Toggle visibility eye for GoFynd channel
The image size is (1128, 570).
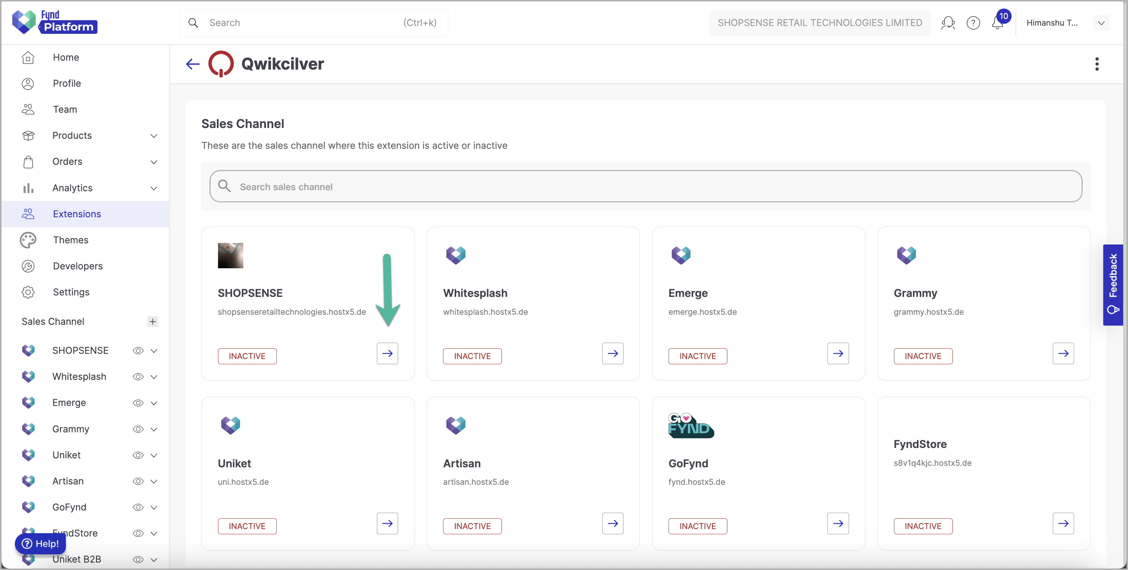(x=138, y=507)
